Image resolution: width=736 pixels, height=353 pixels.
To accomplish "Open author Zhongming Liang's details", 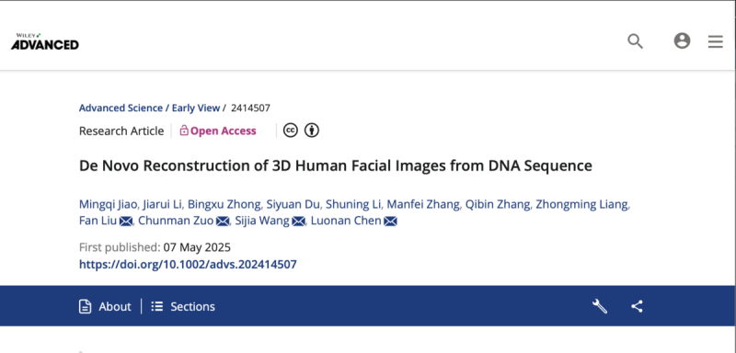I will click(581, 204).
